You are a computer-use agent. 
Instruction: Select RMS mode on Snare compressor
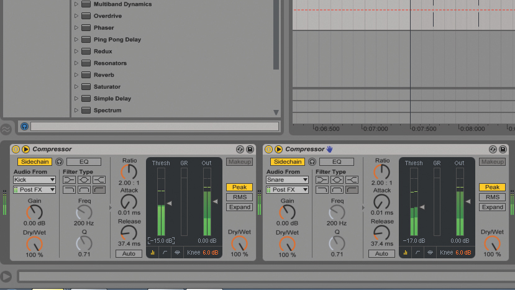(493, 197)
